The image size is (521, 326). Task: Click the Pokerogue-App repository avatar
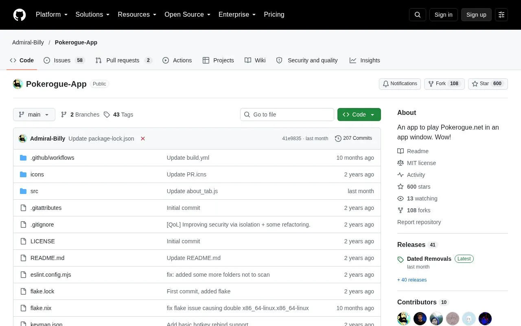click(x=18, y=84)
